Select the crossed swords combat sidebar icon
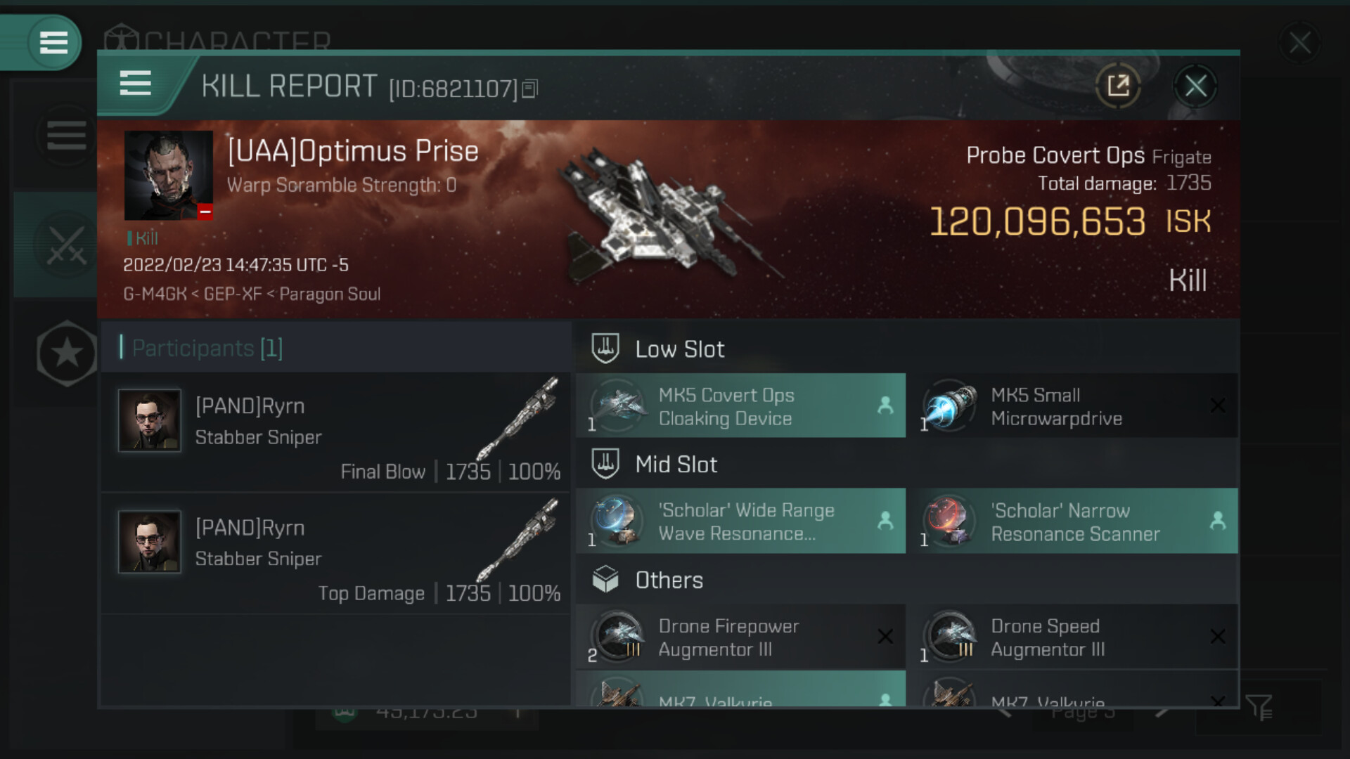 pos(66,245)
